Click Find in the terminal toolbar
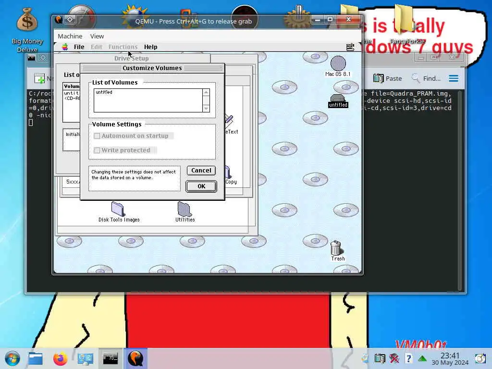This screenshot has width=492, height=369. click(426, 78)
